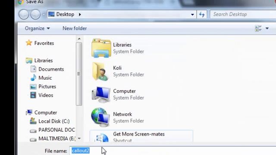The height and width of the screenshot is (155, 276).
Task: Open the Organize menu
Action: point(38,28)
